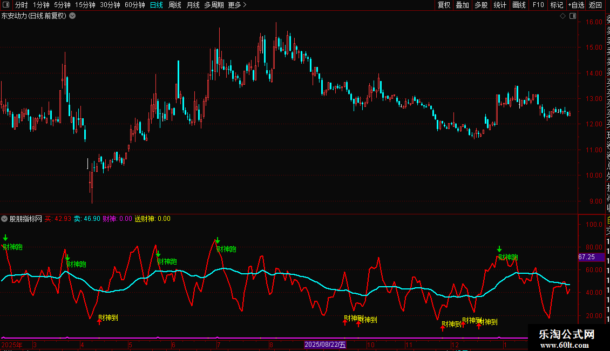
Task: Click the panel layout icon at top-left
Action: 6,5
